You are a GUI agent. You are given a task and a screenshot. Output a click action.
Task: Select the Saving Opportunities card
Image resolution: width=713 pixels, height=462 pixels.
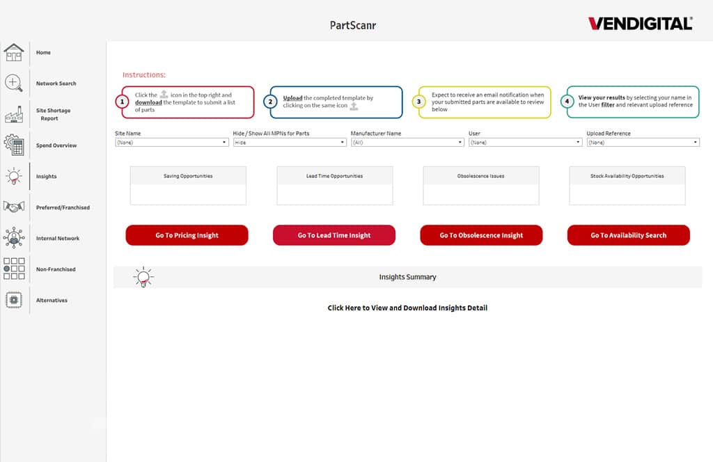pyautogui.click(x=188, y=186)
